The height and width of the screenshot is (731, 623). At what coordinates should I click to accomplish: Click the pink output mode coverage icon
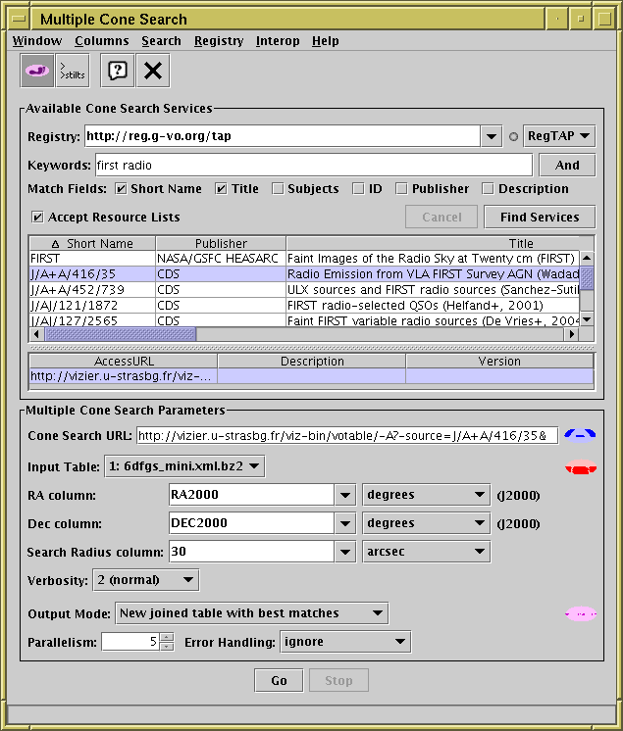[581, 614]
